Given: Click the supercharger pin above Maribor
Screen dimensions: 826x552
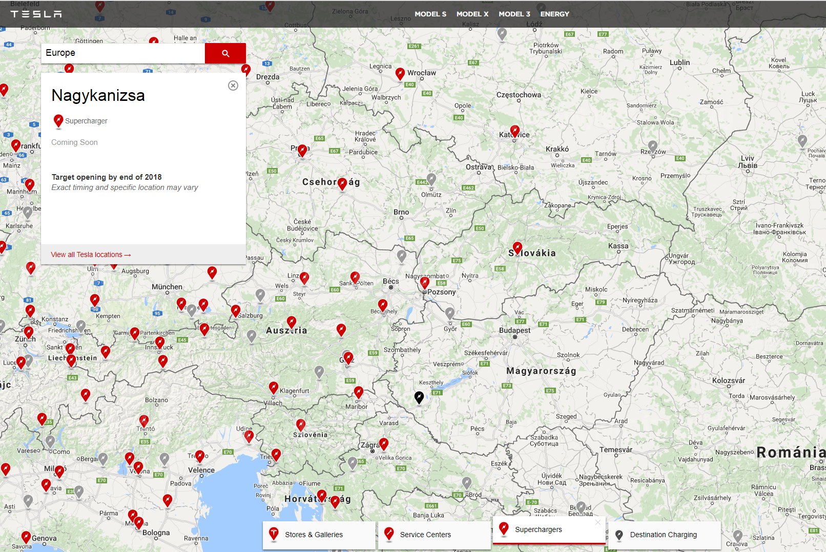Looking at the screenshot, I should [x=359, y=392].
